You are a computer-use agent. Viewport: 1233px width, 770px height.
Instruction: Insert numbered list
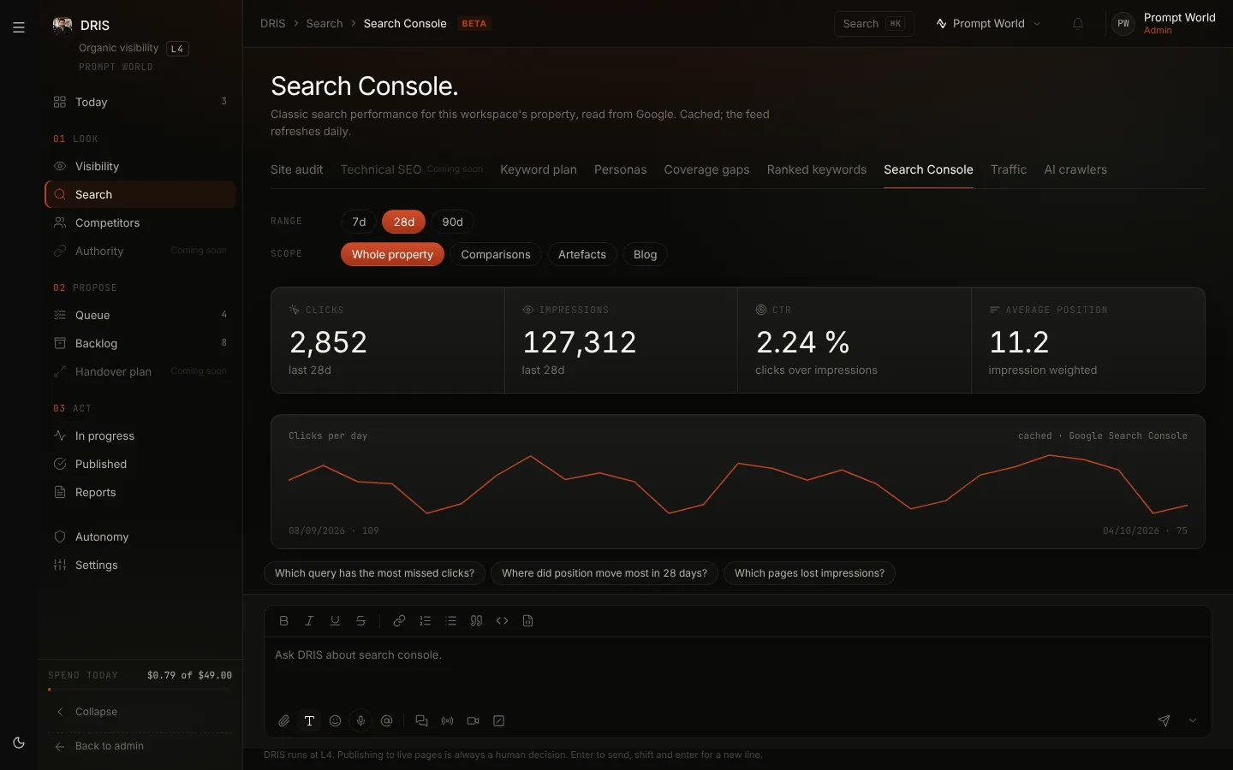coord(425,621)
